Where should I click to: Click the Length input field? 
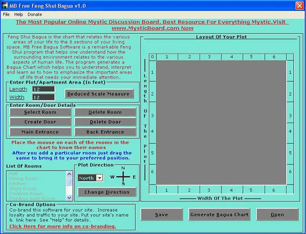[44, 89]
